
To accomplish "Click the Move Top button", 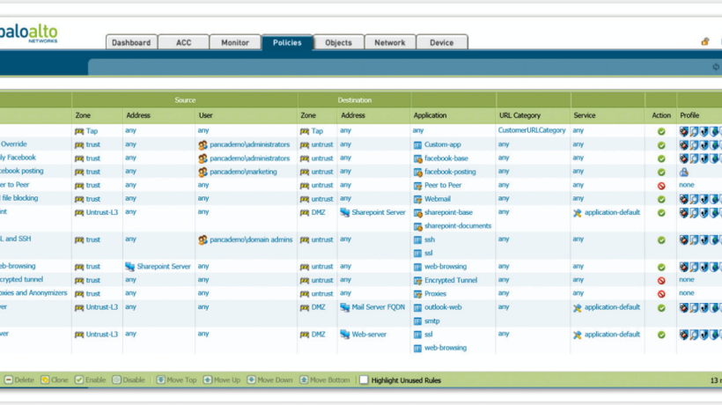I will (x=177, y=380).
